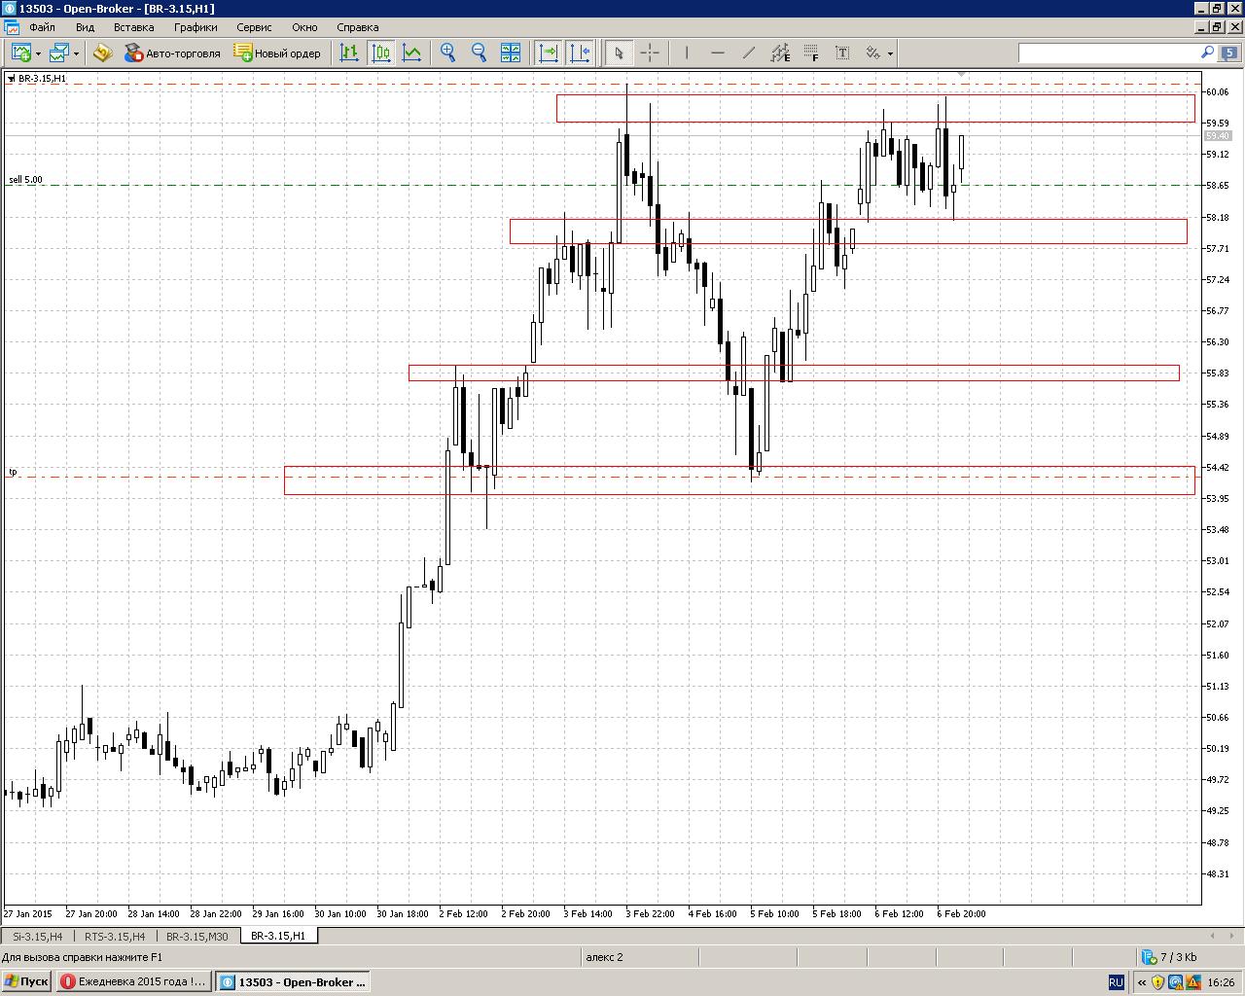The image size is (1245, 996).
Task: Open the Сервис menu
Action: [x=254, y=27]
